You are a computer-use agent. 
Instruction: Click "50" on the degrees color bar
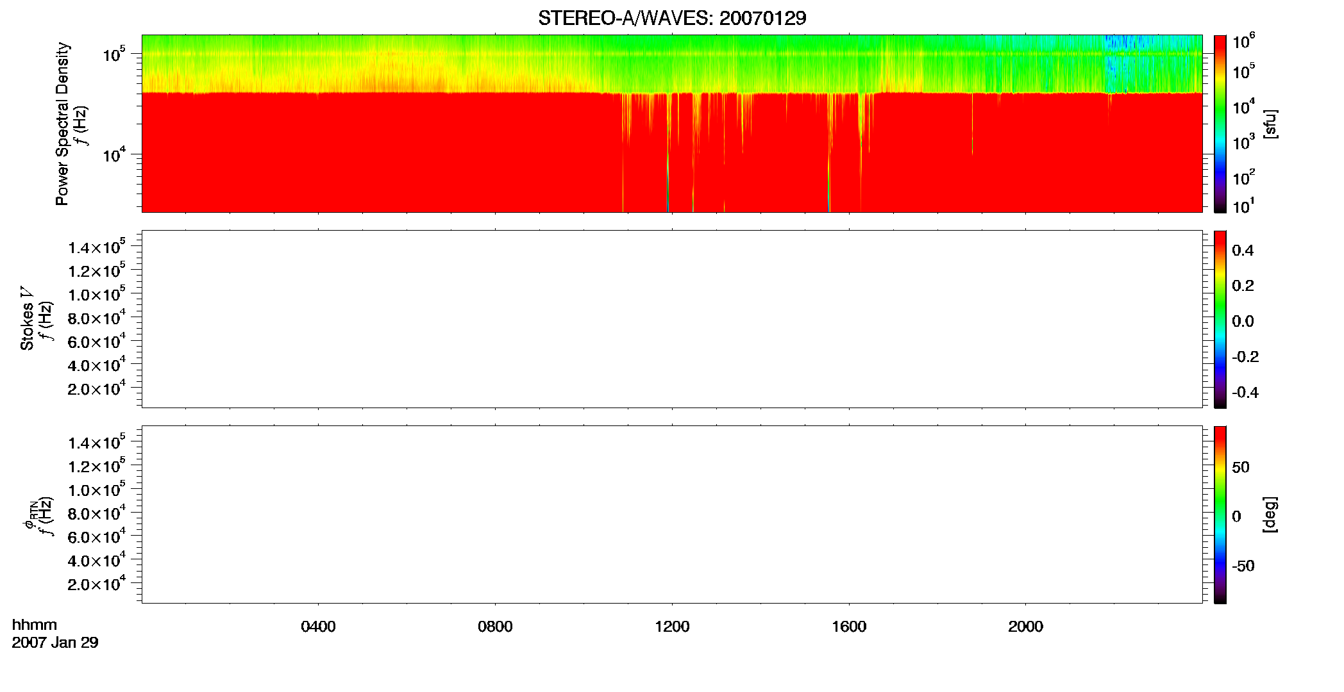(1241, 467)
